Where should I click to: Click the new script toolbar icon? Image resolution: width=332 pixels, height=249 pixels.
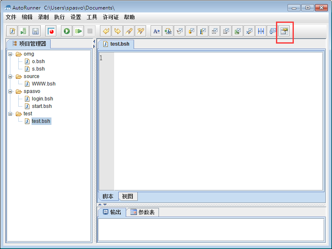click(x=12, y=32)
